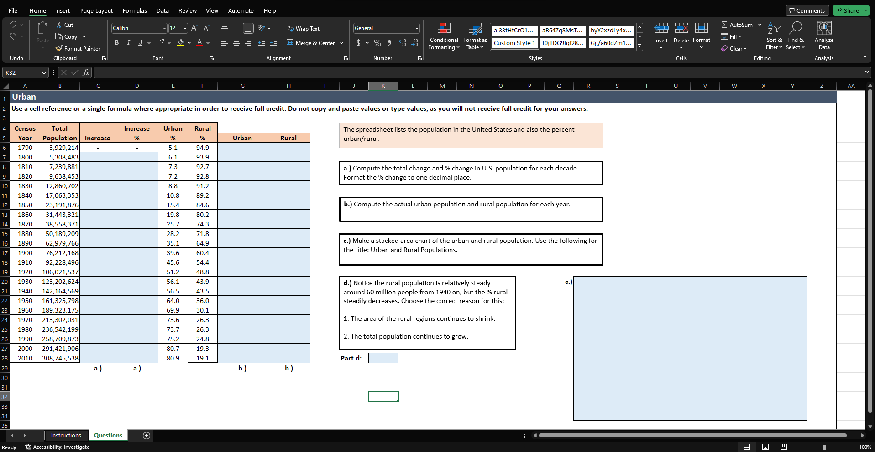Click the Increase Font Size icon
This screenshot has height=452, width=875.
pyautogui.click(x=194, y=28)
